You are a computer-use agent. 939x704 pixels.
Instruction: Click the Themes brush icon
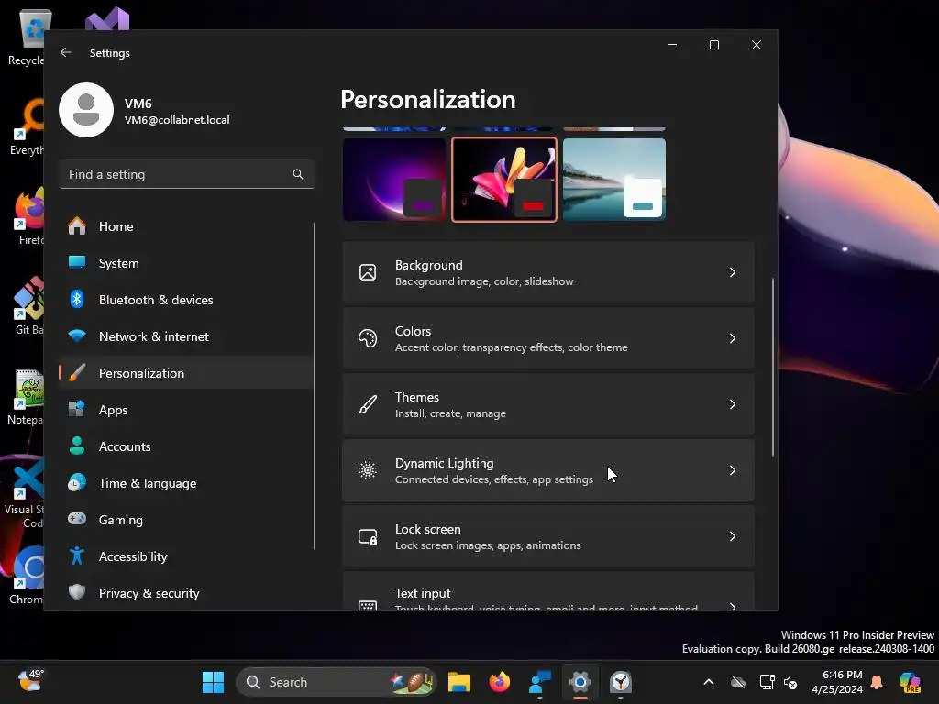pyautogui.click(x=368, y=404)
